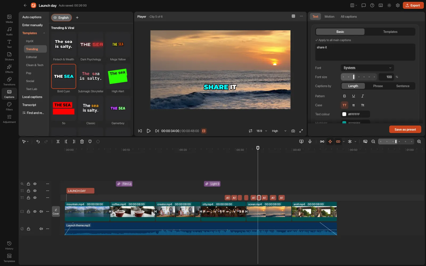Image resolution: width=426 pixels, height=266 pixels.
Task: Jump to the next clip
Action: tap(157, 131)
